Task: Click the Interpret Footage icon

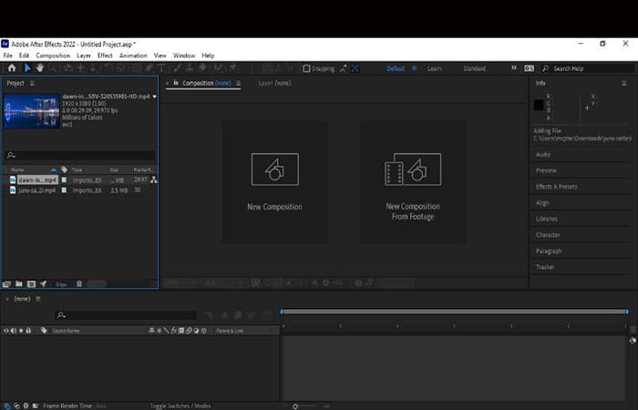Action: (6, 284)
